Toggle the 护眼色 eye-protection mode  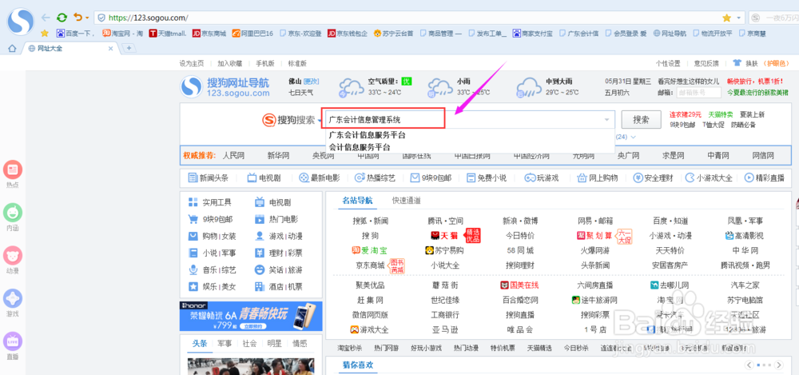[x=775, y=63]
